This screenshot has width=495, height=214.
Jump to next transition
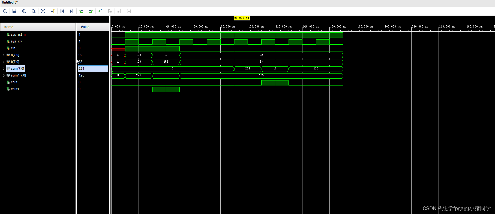[91, 11]
